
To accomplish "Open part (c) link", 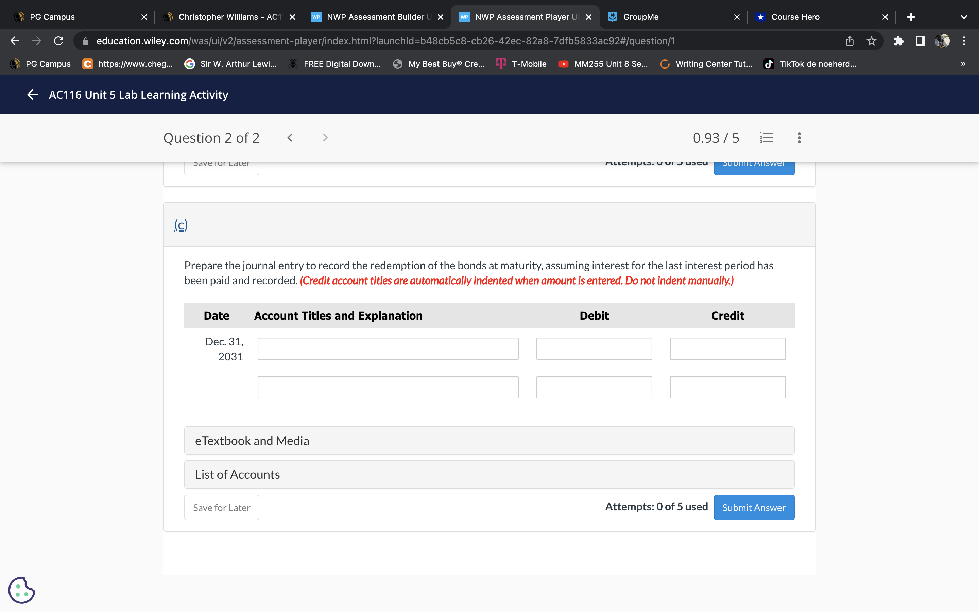I will tap(181, 225).
